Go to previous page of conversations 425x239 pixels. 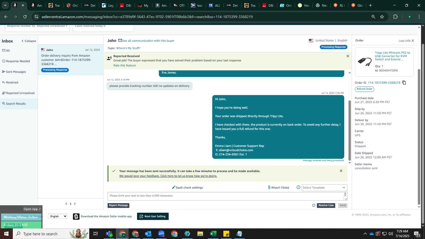(x=66, y=204)
